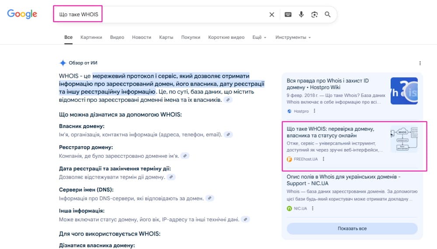Switch to the 'Видео' tab
This screenshot has width=437, height=249.
[x=117, y=37]
